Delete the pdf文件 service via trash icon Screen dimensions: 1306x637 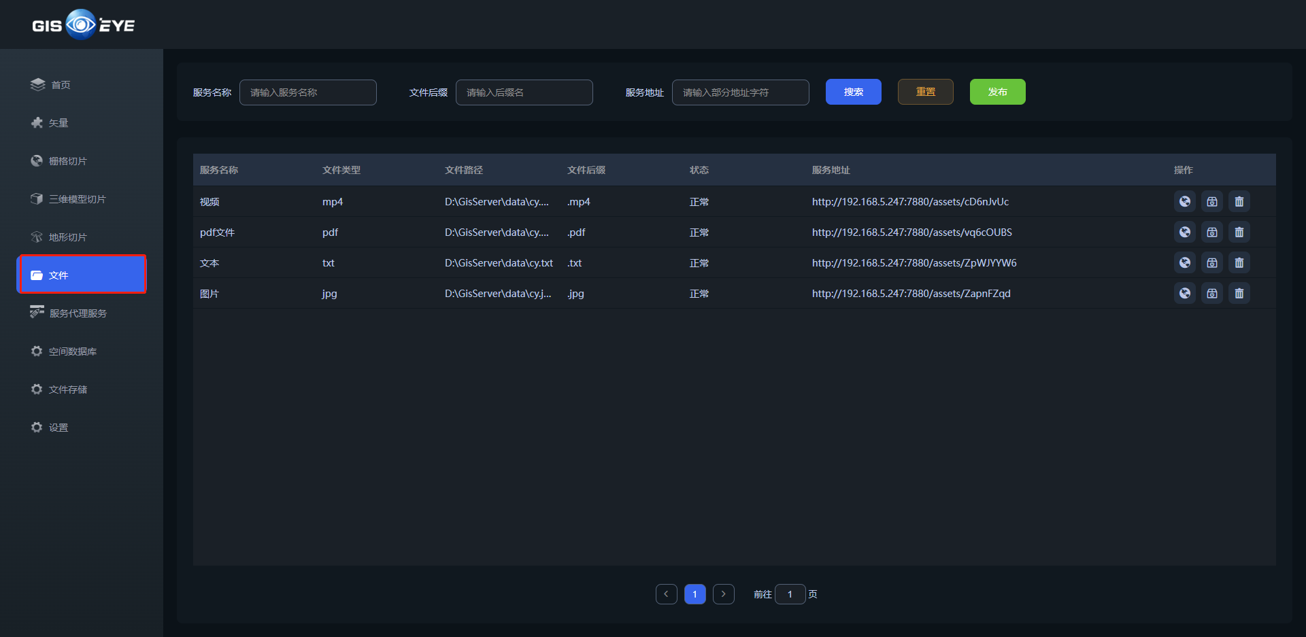(x=1239, y=232)
